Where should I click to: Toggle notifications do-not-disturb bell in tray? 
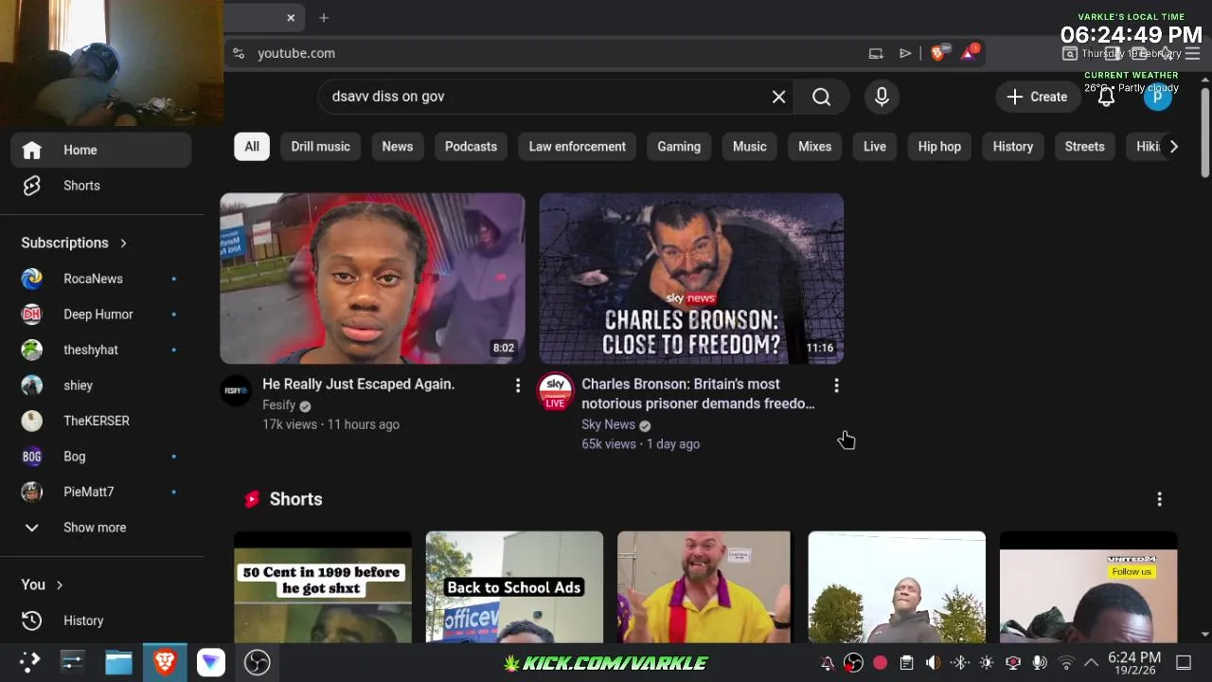click(827, 663)
